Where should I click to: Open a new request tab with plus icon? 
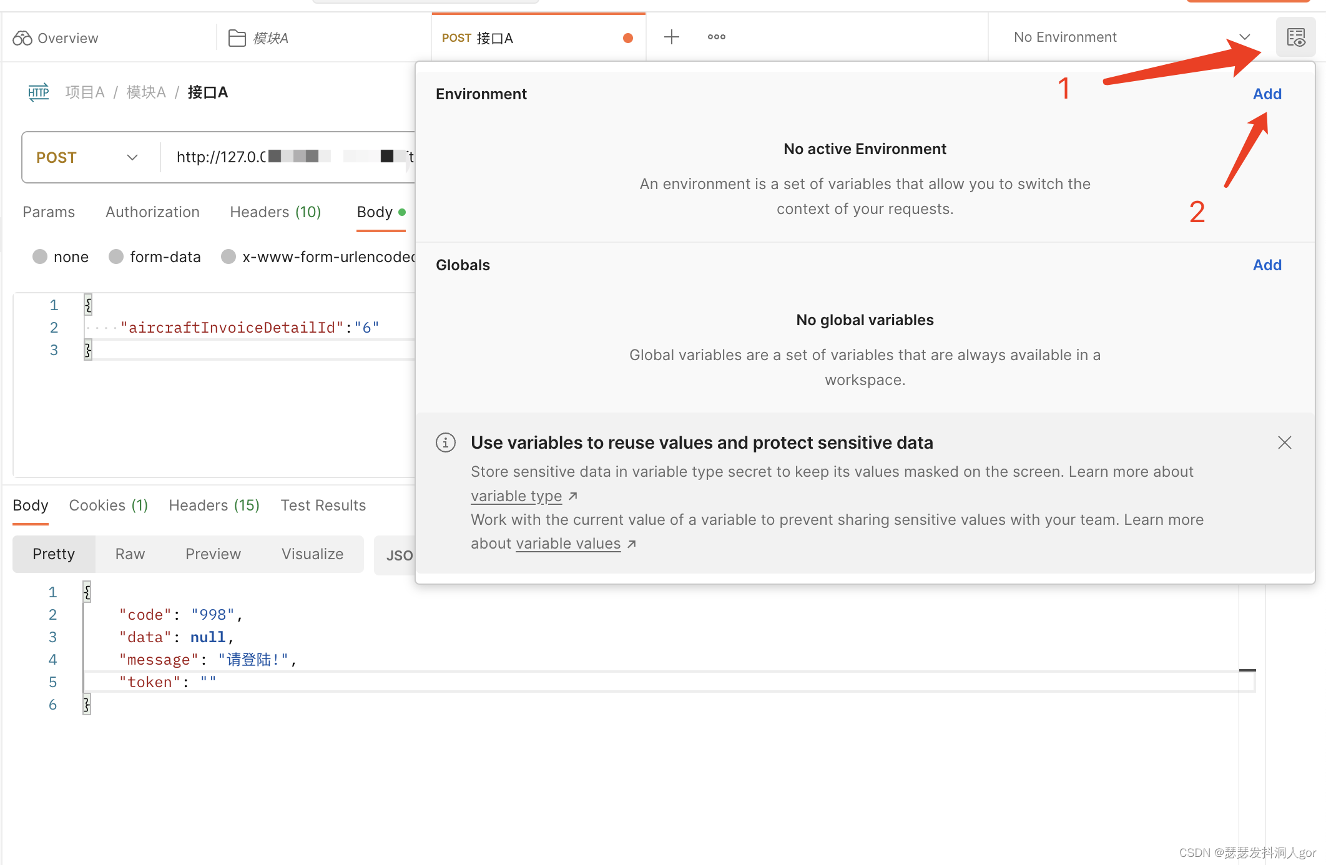click(x=672, y=37)
